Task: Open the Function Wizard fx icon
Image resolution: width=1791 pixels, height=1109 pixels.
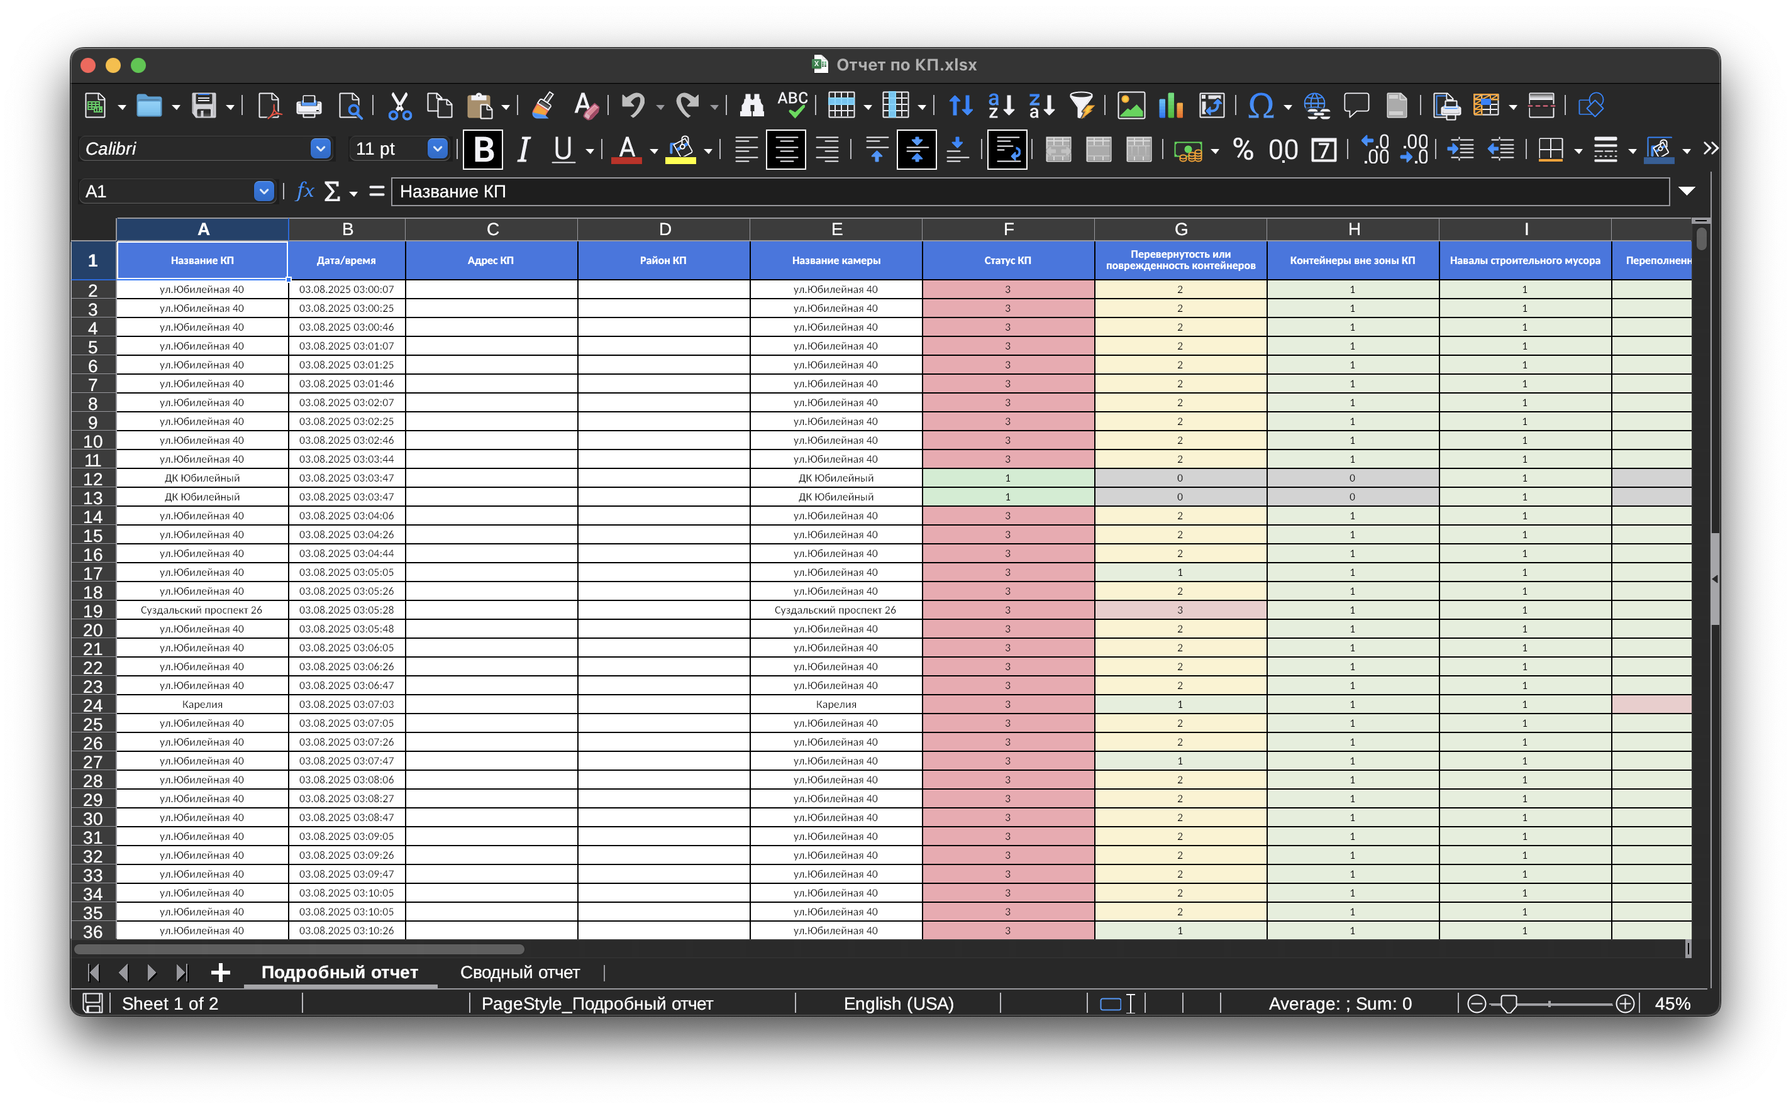Action: pyautogui.click(x=304, y=191)
